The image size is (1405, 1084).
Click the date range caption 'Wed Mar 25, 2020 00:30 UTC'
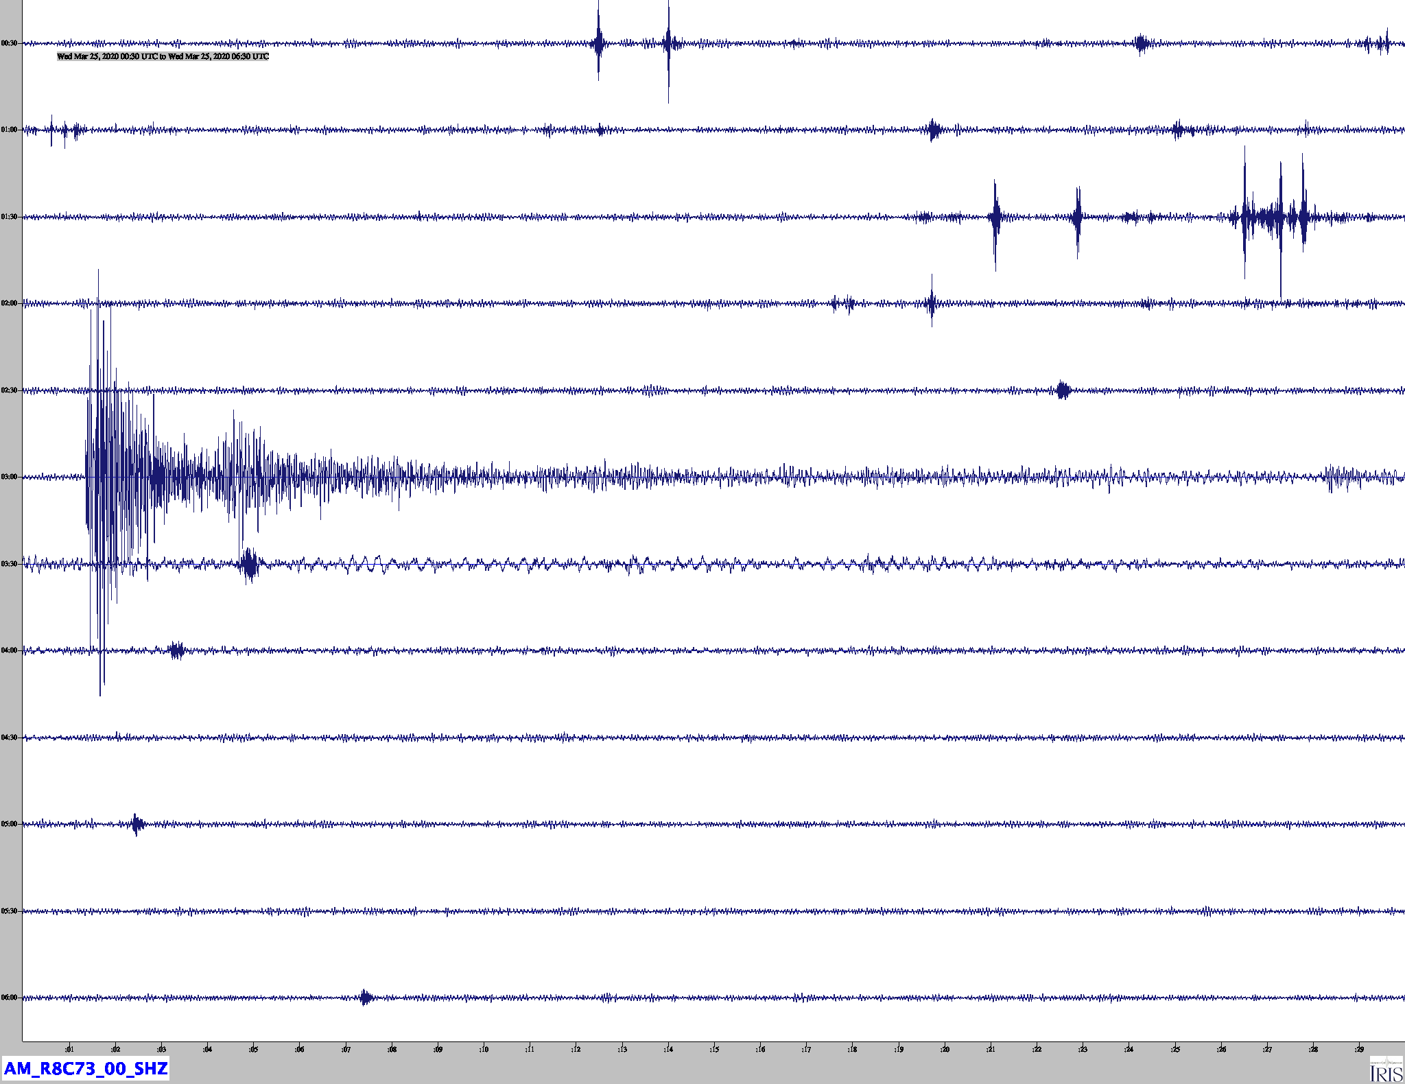pos(107,56)
